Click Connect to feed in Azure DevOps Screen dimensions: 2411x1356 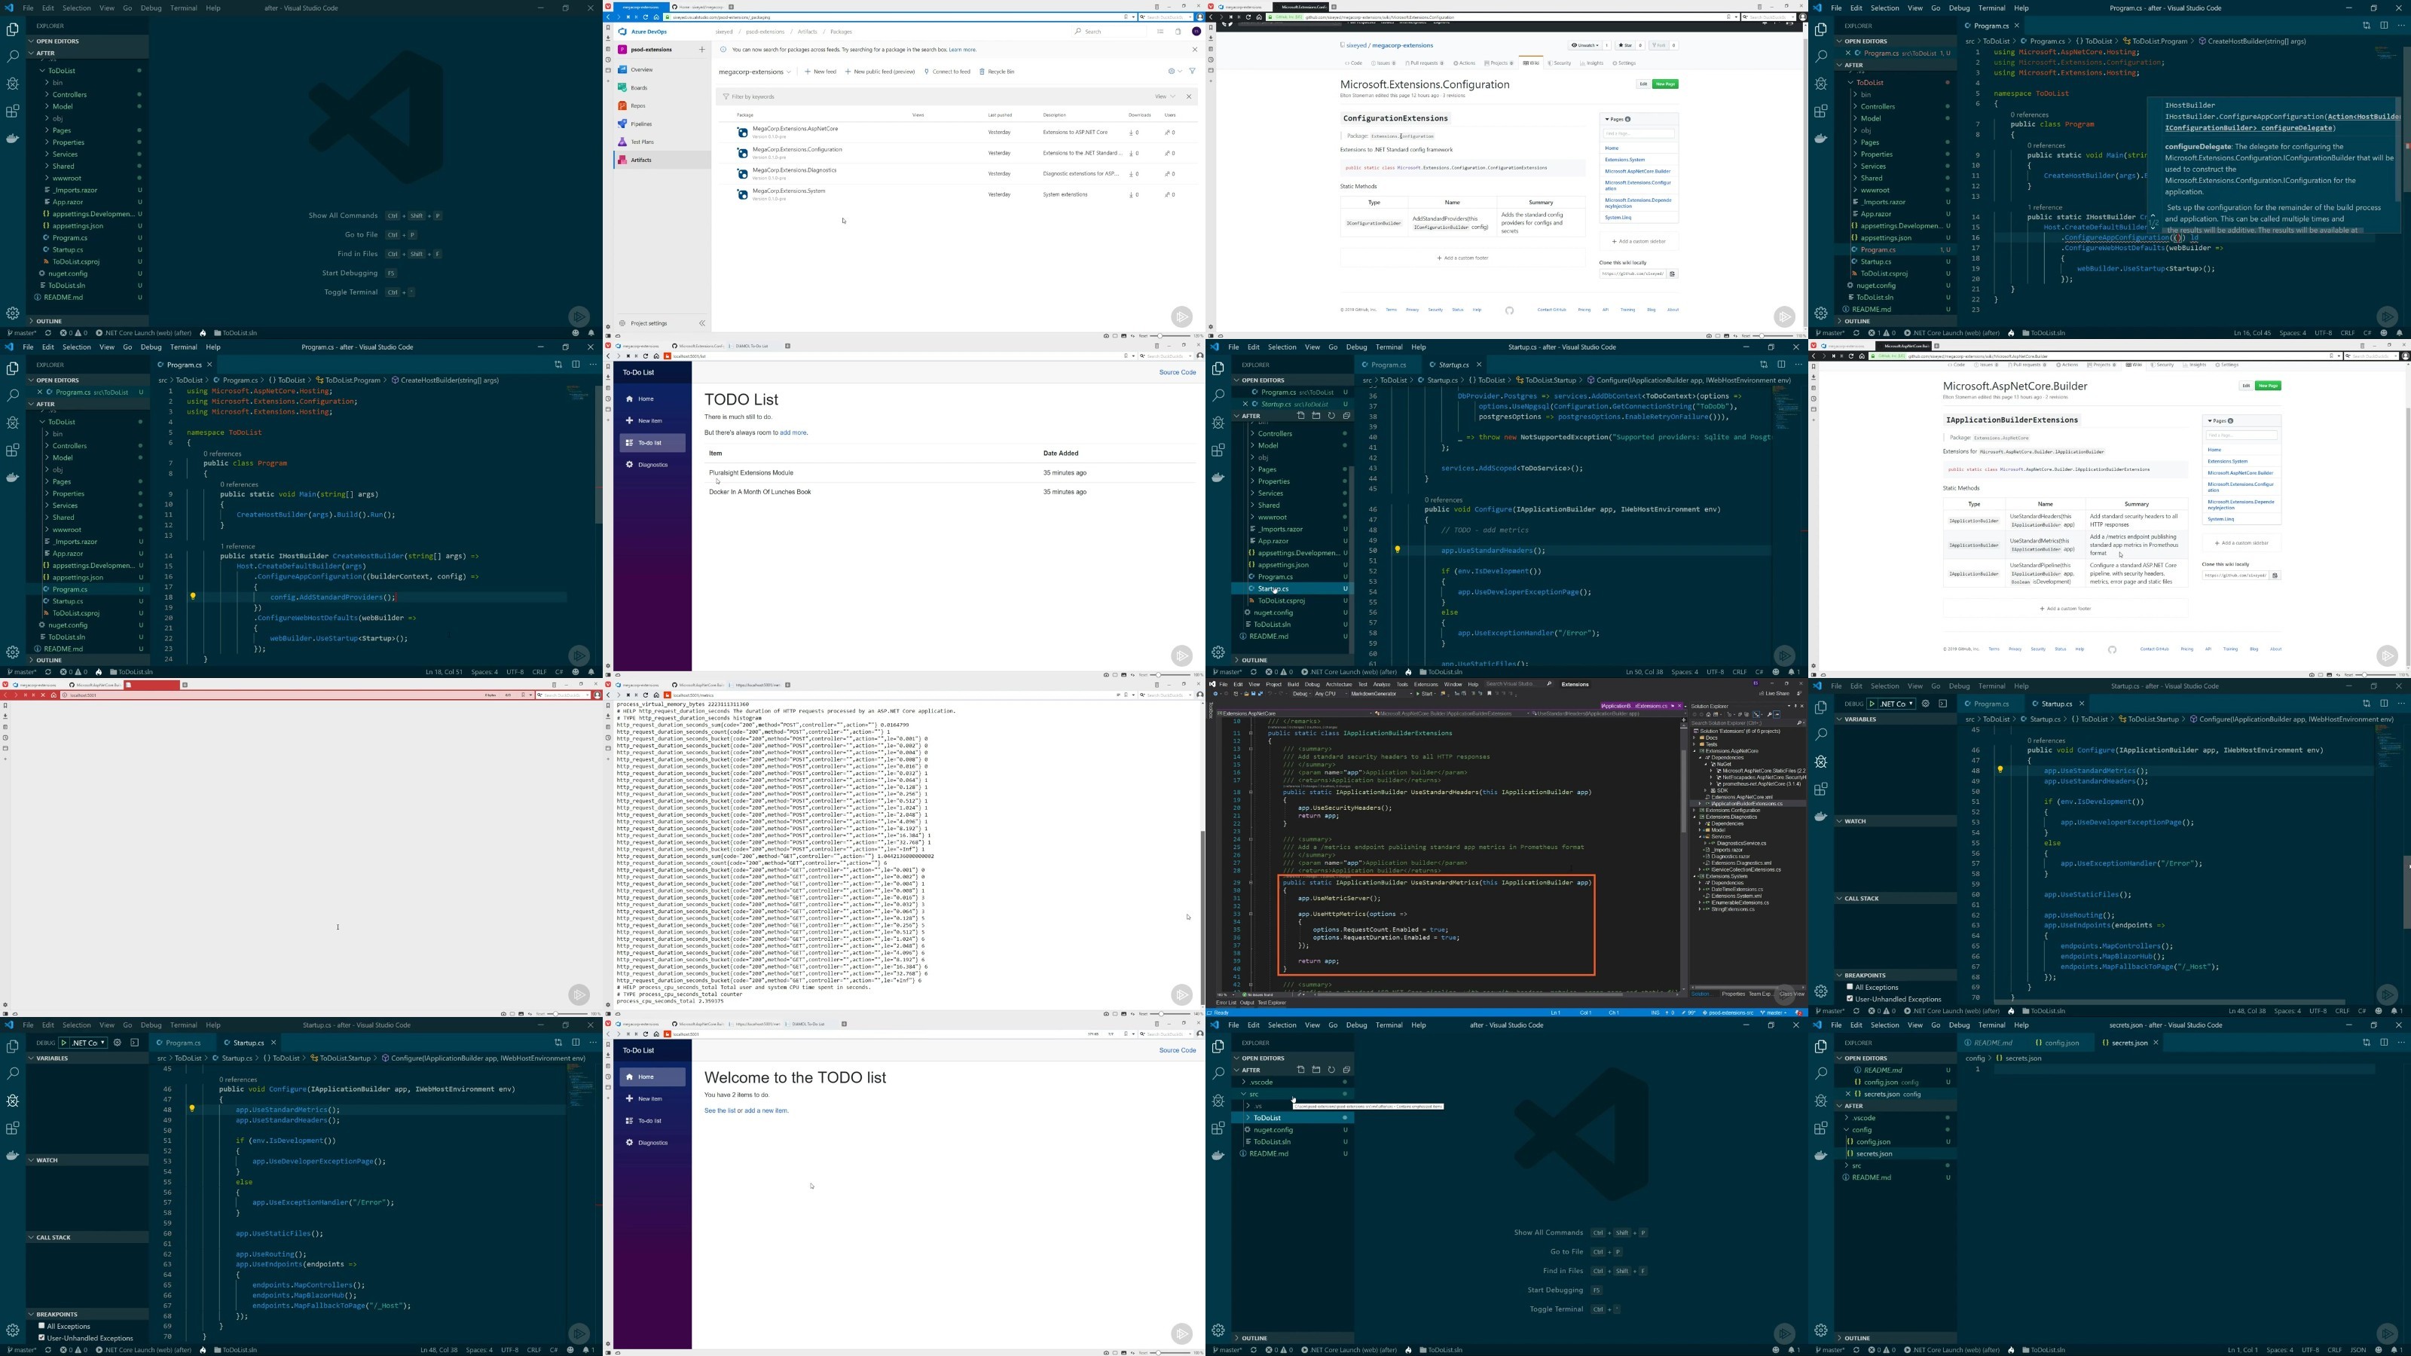(x=947, y=71)
